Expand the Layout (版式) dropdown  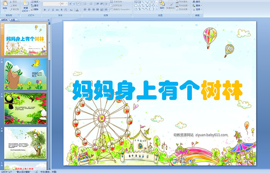tap(36, 2)
